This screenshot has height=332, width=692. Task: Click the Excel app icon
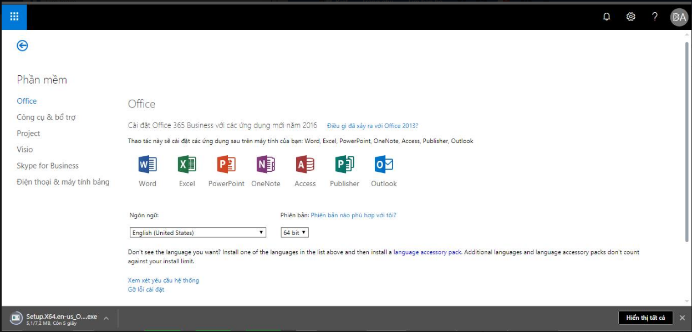[x=187, y=165]
